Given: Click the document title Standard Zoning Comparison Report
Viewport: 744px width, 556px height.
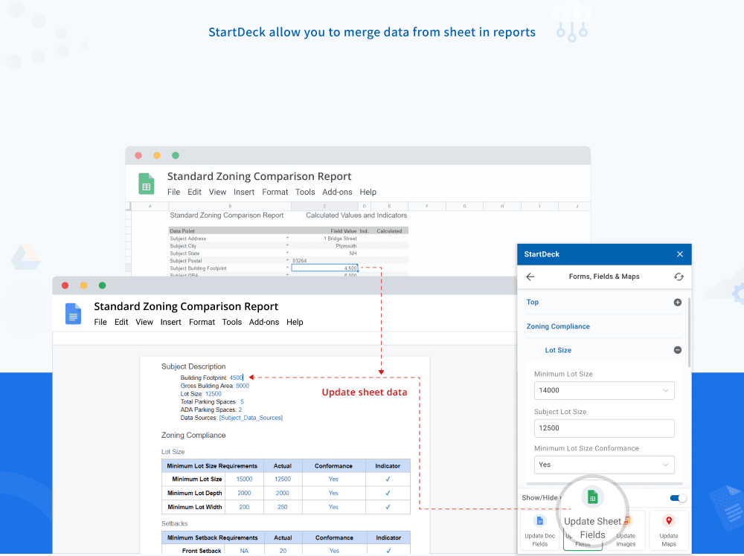Looking at the screenshot, I should [186, 307].
